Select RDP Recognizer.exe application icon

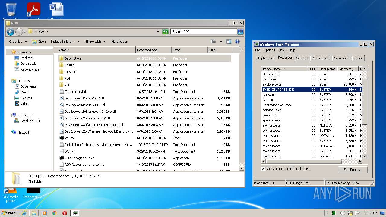(x=62, y=158)
